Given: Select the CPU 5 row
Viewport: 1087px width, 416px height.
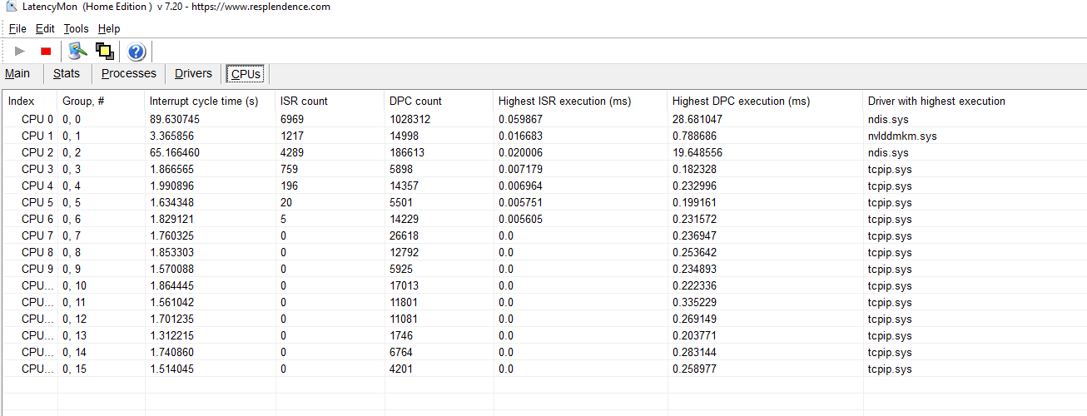Looking at the screenshot, I should [543, 202].
